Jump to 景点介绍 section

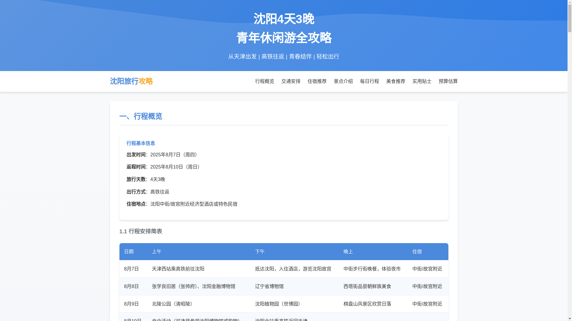coord(343,81)
